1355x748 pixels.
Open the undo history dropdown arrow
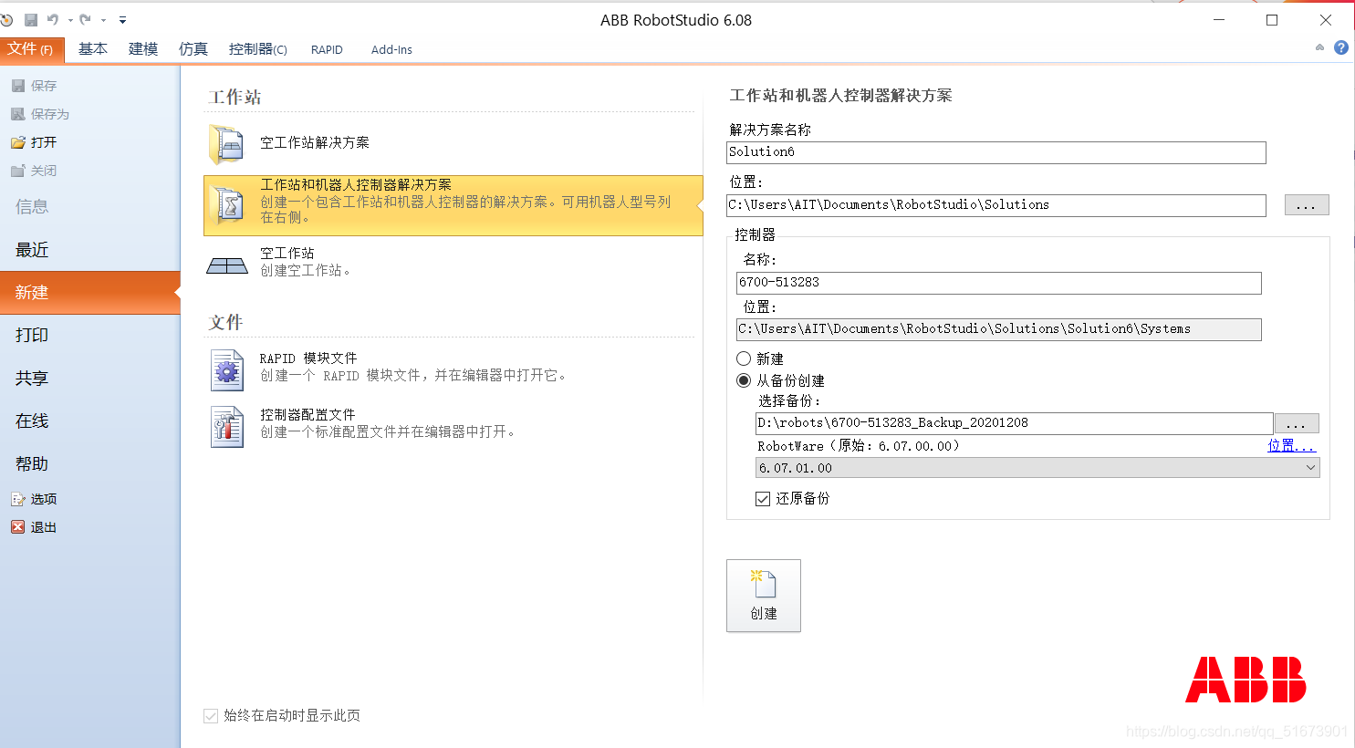[70, 20]
